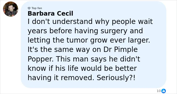Screen dimensions: 177x94
Task: Click the line "know if his life would be better"
Action: click(x=82, y=68)
